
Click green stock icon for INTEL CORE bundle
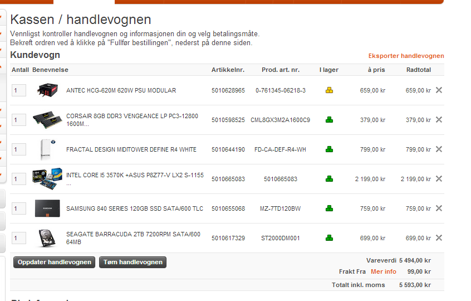coord(329,178)
